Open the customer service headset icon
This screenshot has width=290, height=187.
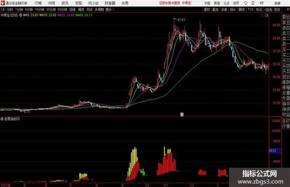click(x=246, y=3)
